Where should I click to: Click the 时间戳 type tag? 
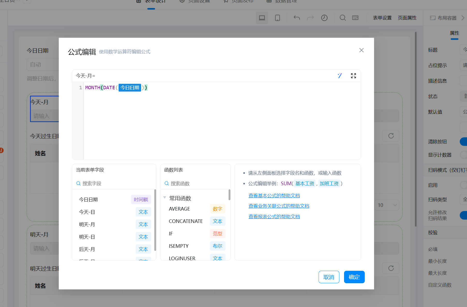pos(141,199)
